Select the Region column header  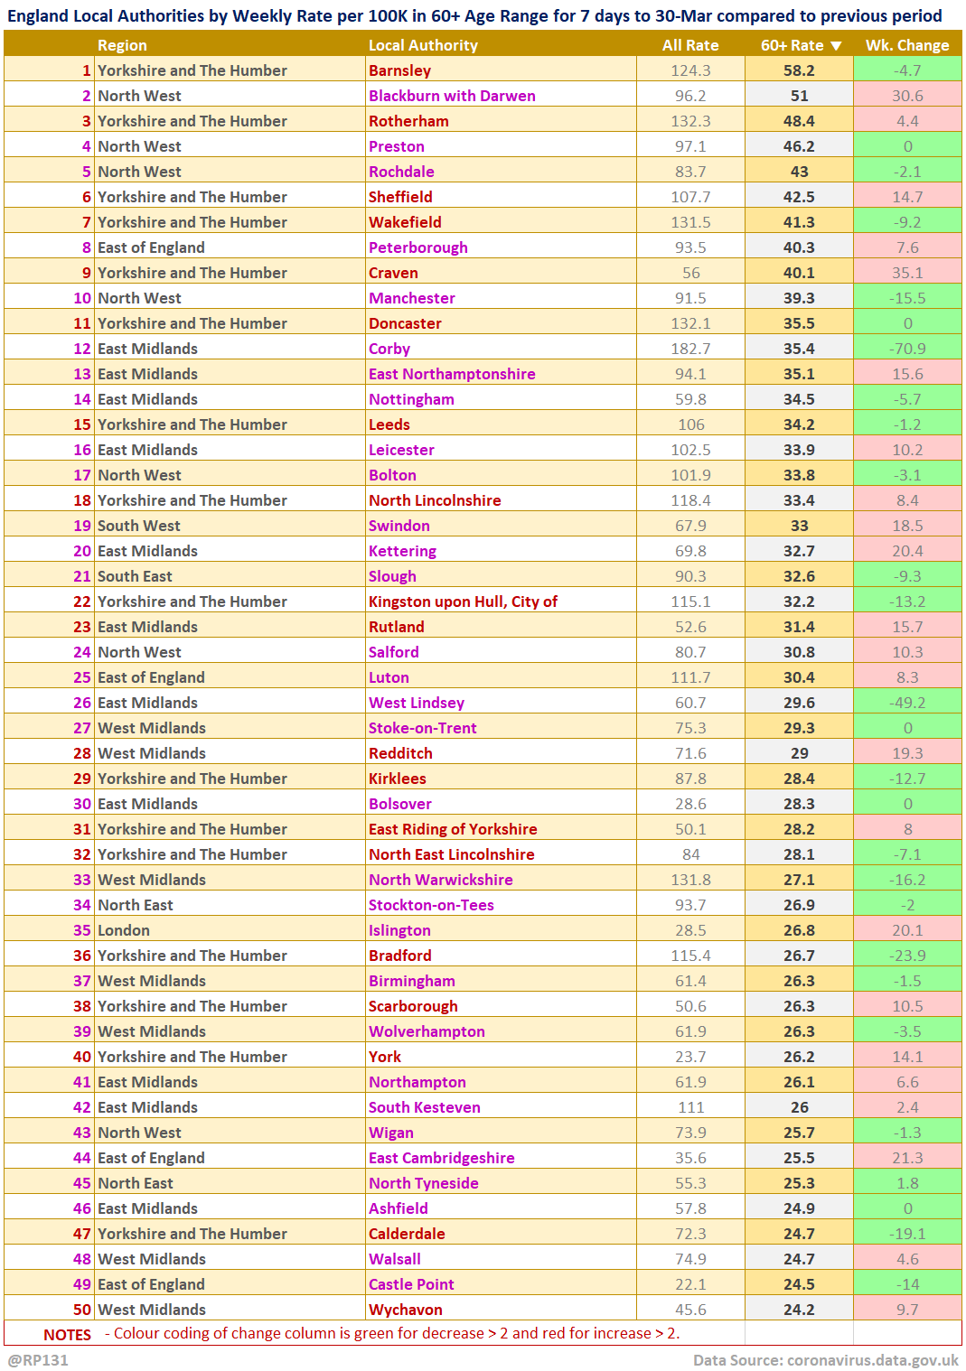(122, 45)
